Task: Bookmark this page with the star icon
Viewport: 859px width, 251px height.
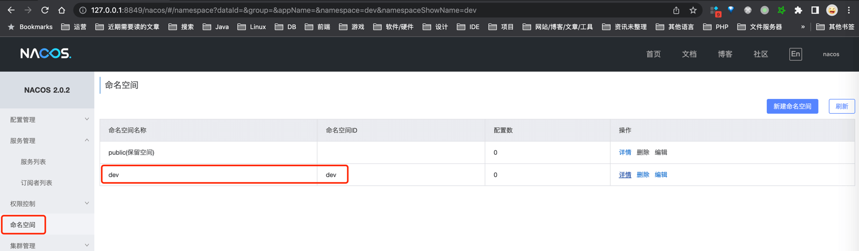Action: click(x=693, y=10)
